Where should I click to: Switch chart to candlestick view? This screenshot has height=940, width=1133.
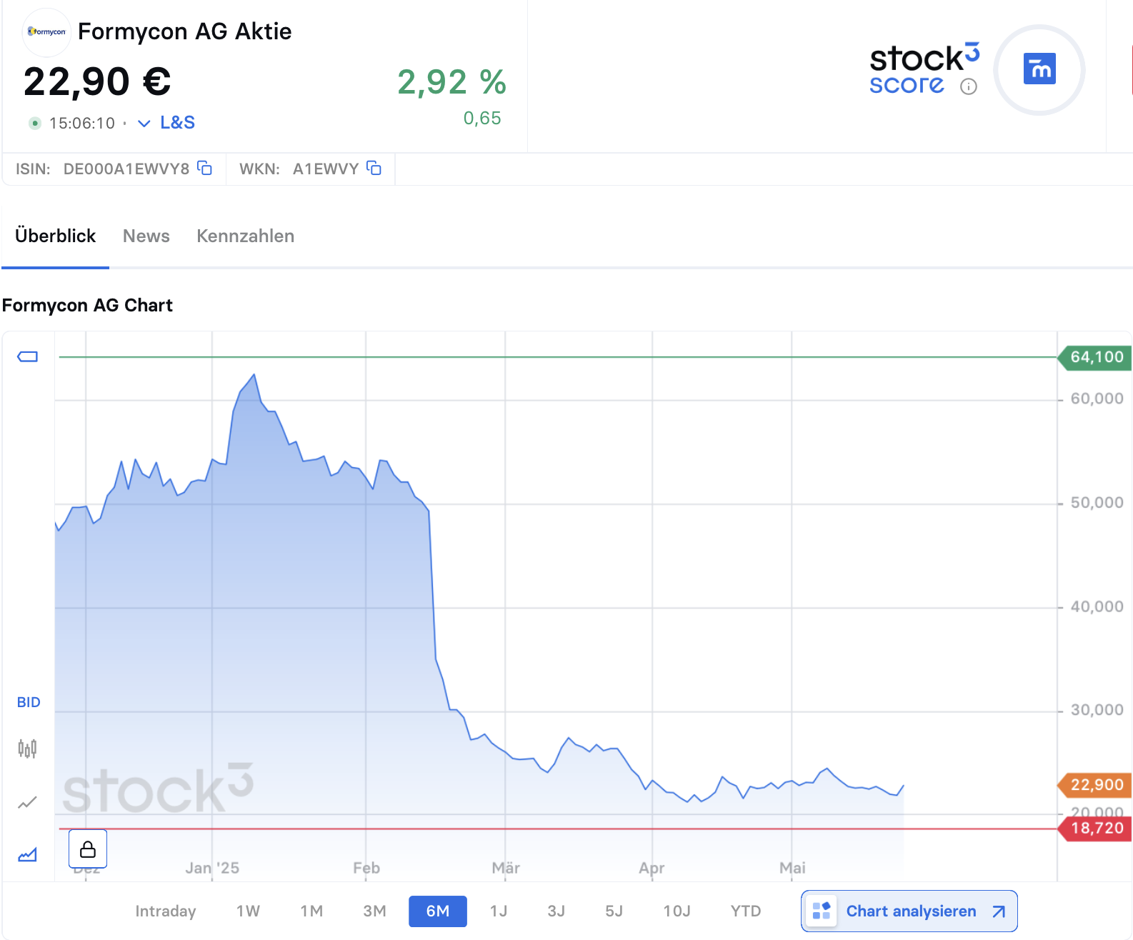pyautogui.click(x=27, y=749)
